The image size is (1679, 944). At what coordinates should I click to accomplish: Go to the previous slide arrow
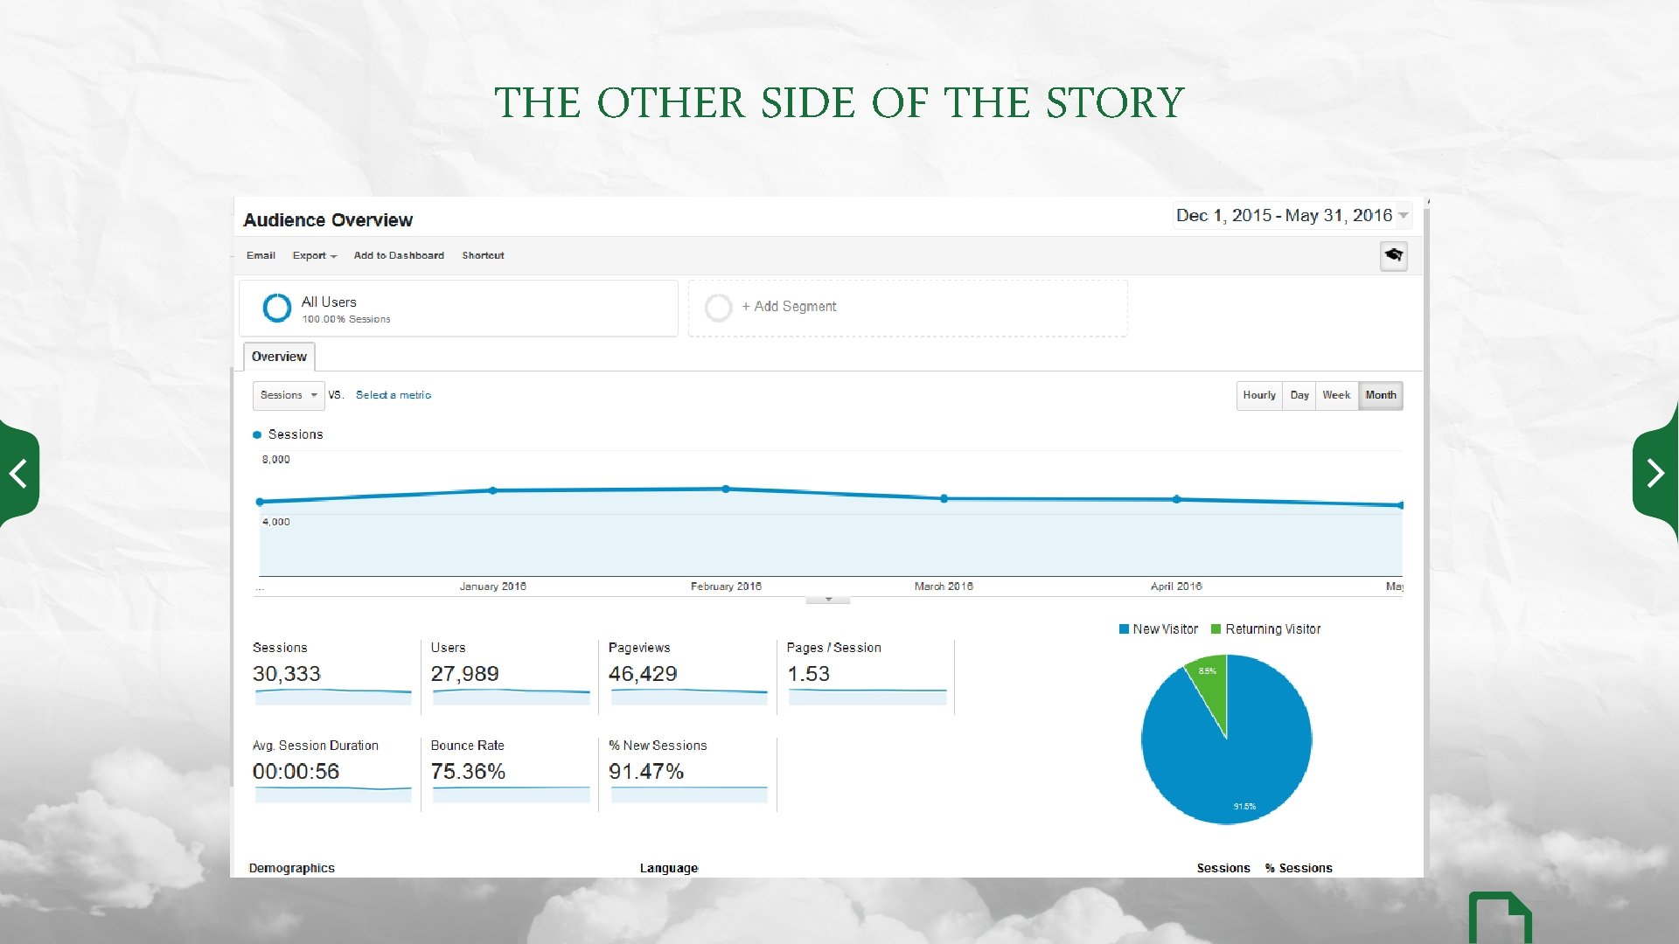click(18, 474)
